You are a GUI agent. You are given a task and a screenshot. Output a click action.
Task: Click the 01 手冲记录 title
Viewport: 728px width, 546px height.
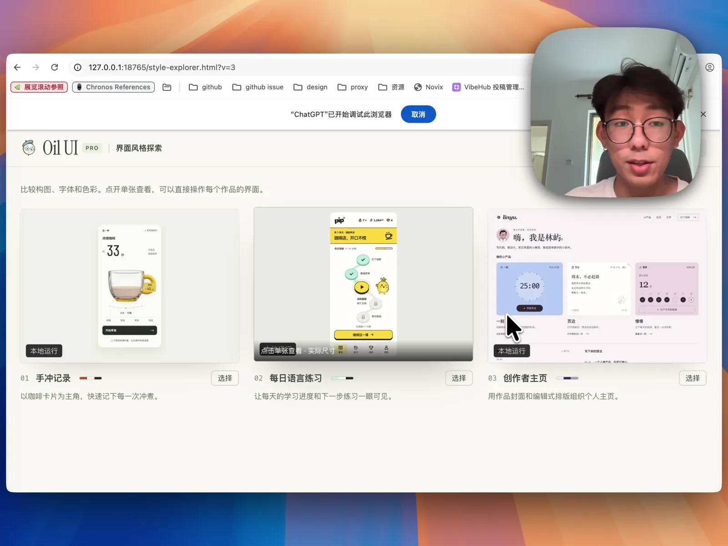click(53, 378)
